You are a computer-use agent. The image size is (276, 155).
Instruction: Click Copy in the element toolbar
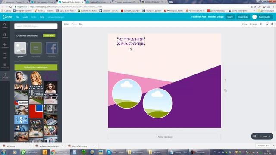pos(245,24)
